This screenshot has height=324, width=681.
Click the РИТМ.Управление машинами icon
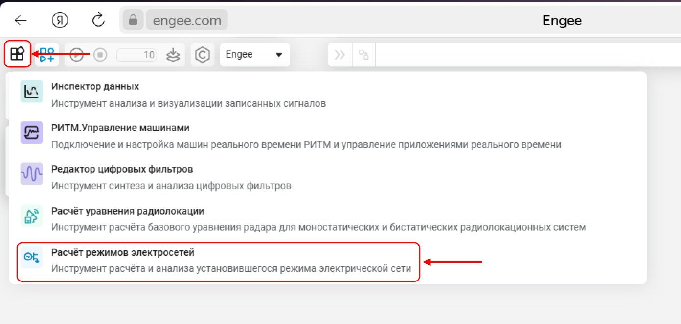coord(31,132)
